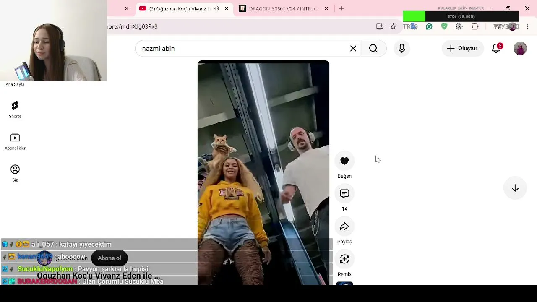This screenshot has width=537, height=302.
Task: Open the Siz (You) sidebar page
Action: click(x=15, y=173)
